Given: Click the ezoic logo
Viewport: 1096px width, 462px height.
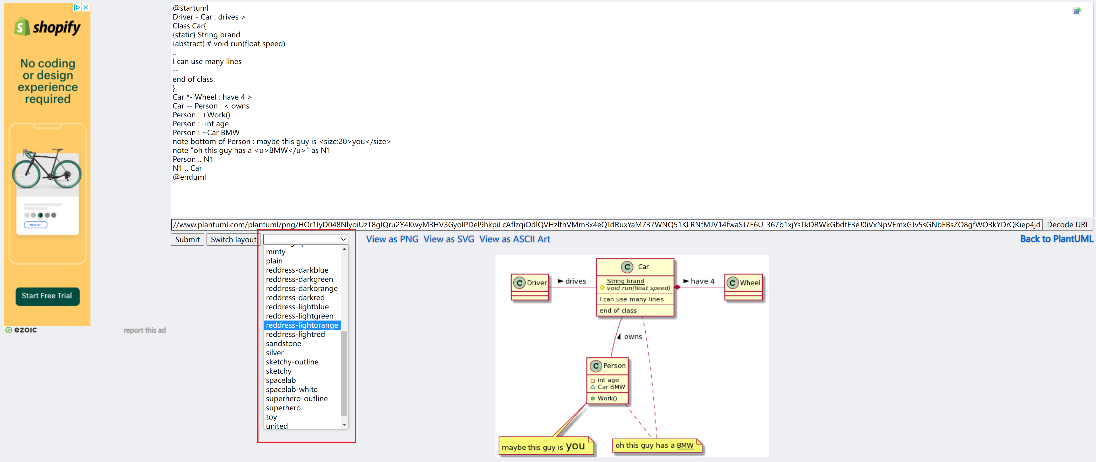Looking at the screenshot, I should (21, 330).
